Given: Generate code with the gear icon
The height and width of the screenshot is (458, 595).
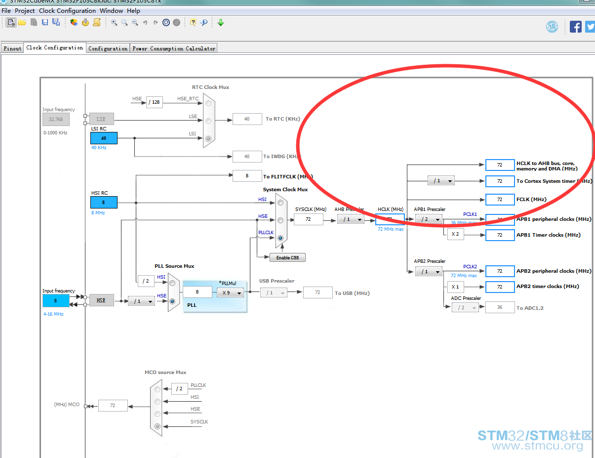Looking at the screenshot, I should point(85,22).
